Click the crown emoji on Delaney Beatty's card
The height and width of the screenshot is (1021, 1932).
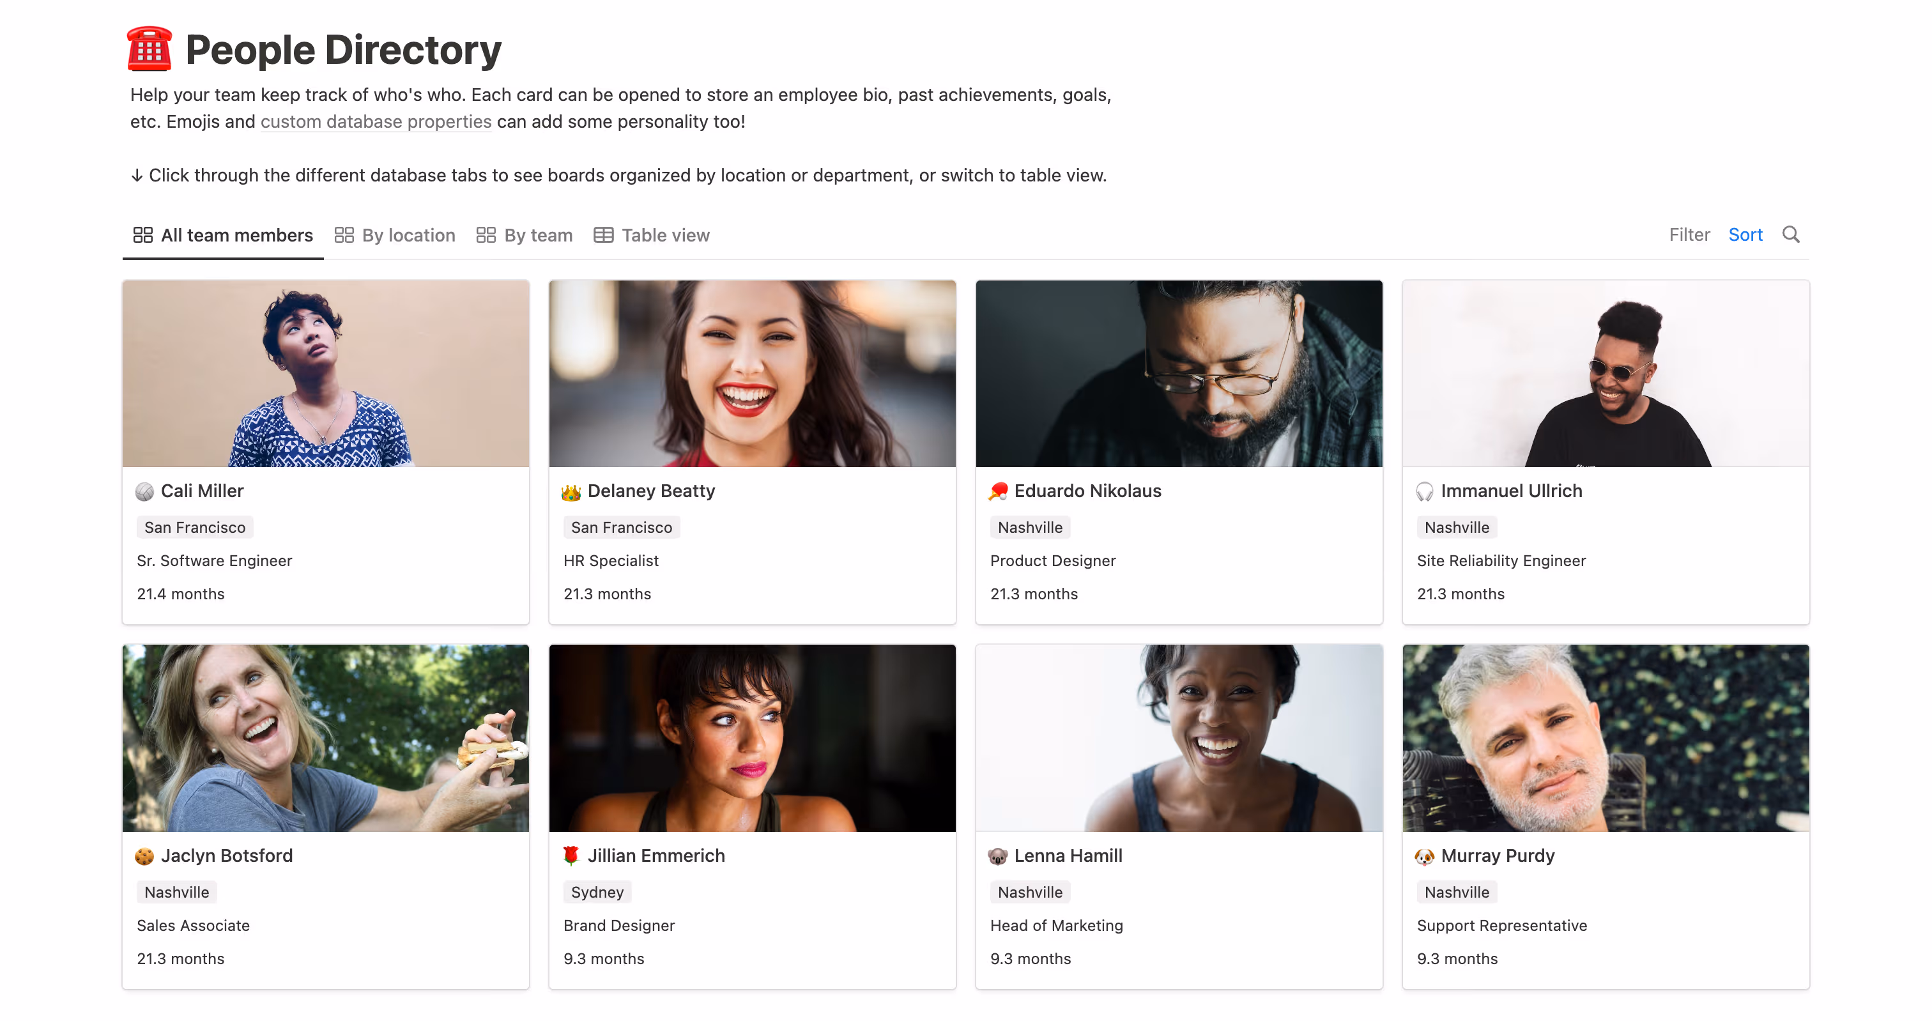tap(572, 491)
